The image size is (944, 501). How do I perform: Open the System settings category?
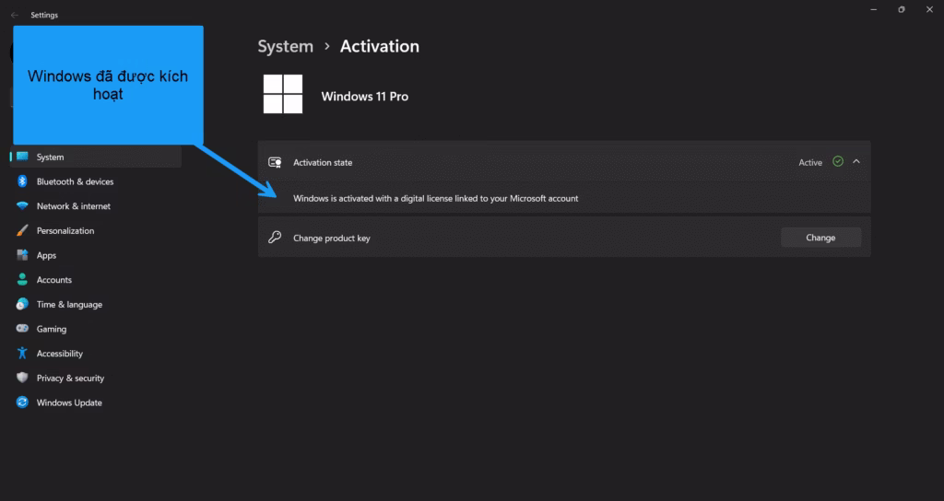click(96, 157)
